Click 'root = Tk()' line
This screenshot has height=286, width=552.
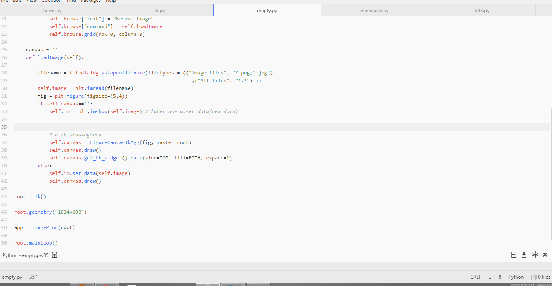(x=30, y=196)
